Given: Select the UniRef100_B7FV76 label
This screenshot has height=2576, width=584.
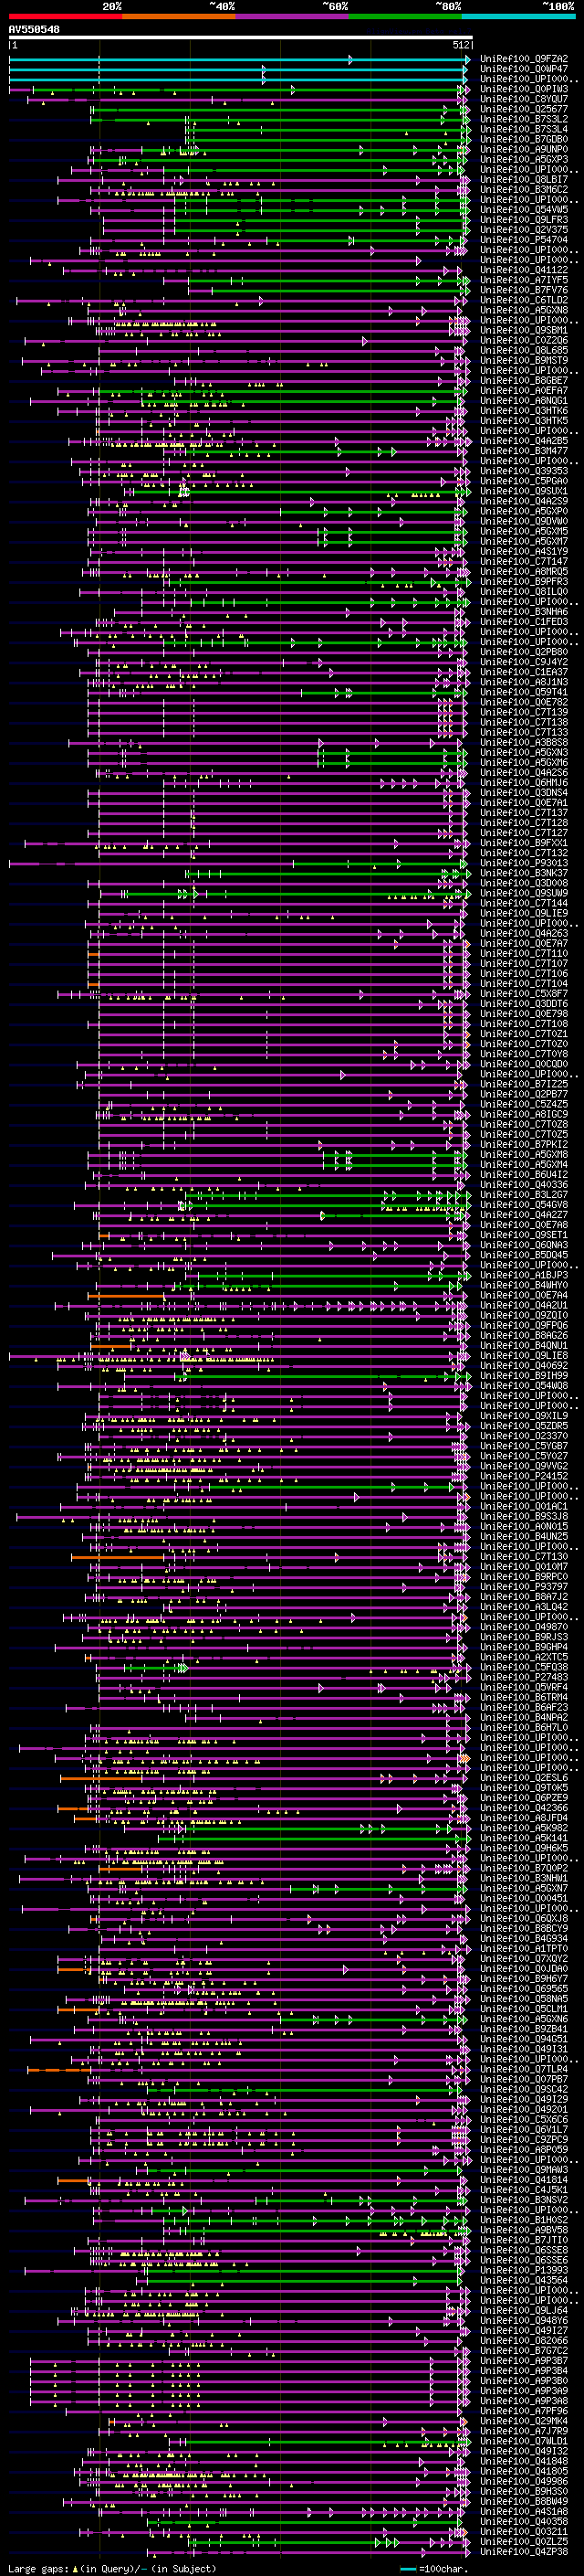Looking at the screenshot, I should (x=524, y=290).
